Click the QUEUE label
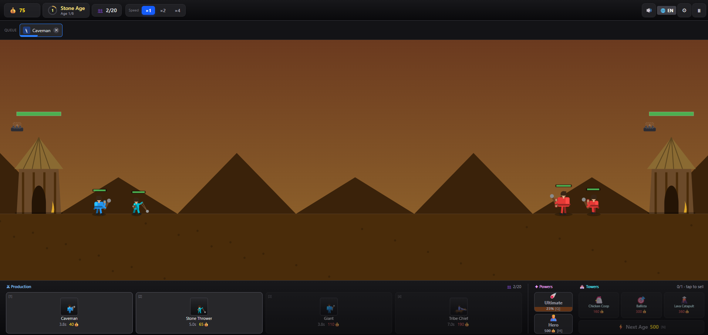 pyautogui.click(x=10, y=30)
